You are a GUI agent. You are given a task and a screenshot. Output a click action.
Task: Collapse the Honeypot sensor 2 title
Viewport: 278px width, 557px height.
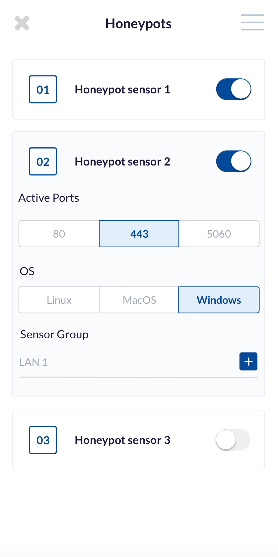(x=122, y=162)
